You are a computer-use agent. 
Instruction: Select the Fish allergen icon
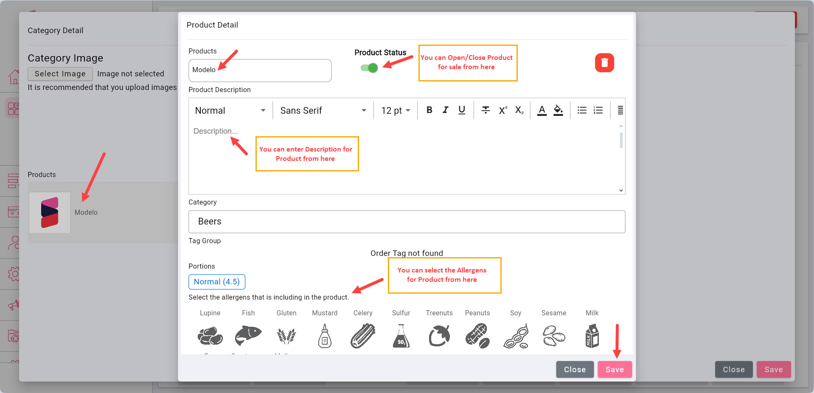248,336
